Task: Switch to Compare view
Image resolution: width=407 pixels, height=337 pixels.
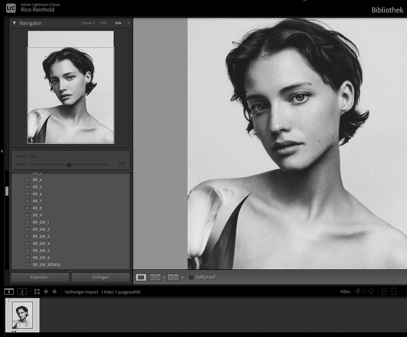Action: click(154, 277)
